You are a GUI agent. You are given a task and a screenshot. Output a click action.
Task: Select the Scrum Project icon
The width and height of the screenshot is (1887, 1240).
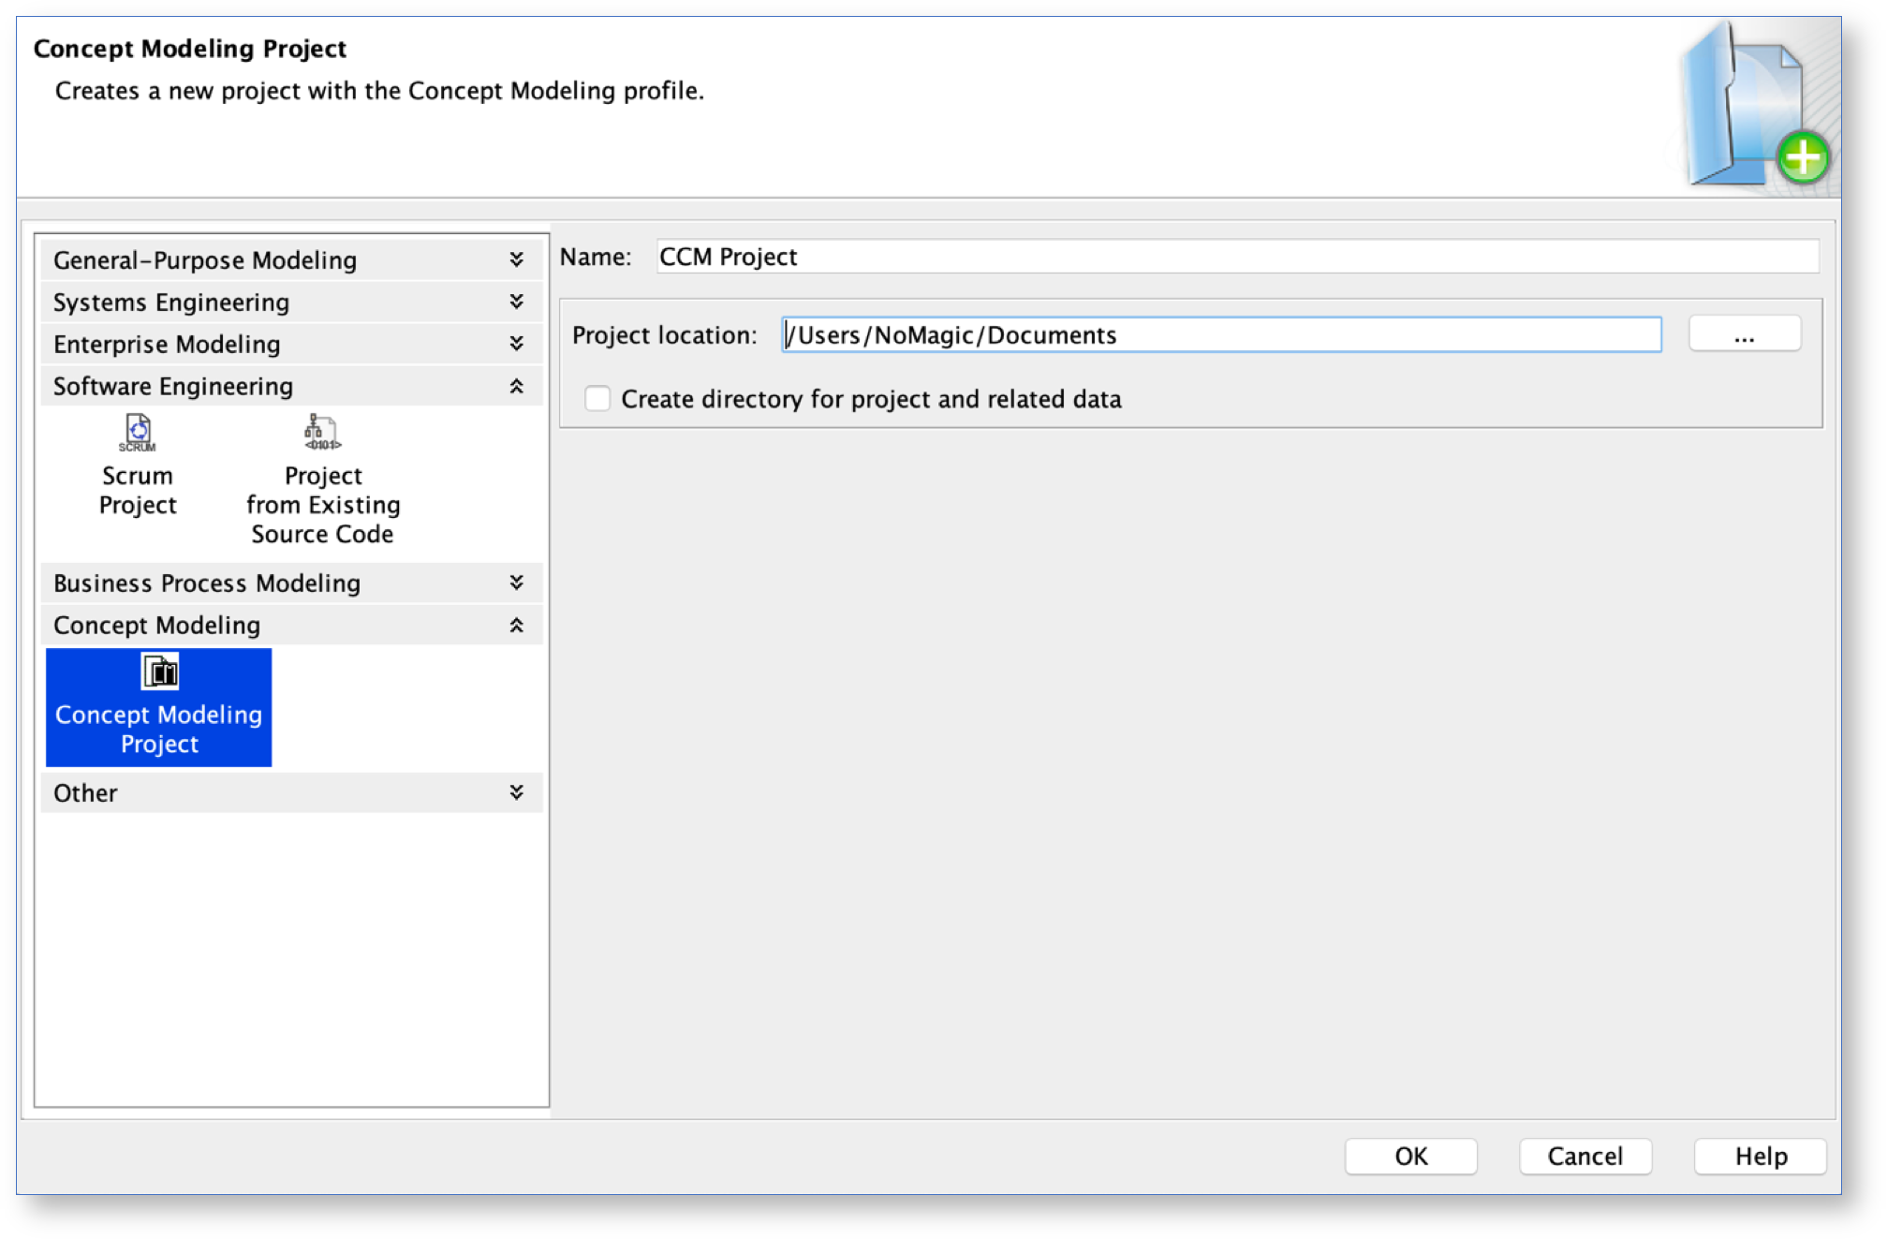tap(138, 433)
